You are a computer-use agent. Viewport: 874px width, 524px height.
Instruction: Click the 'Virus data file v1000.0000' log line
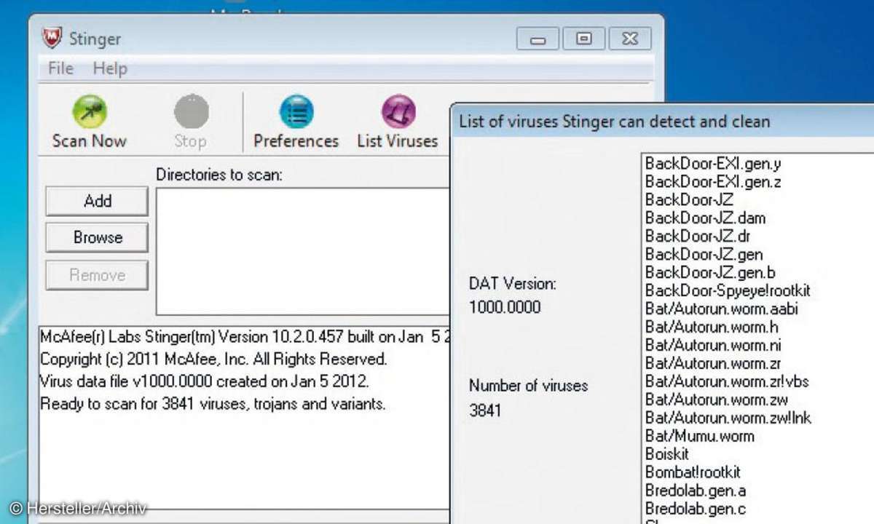click(205, 381)
